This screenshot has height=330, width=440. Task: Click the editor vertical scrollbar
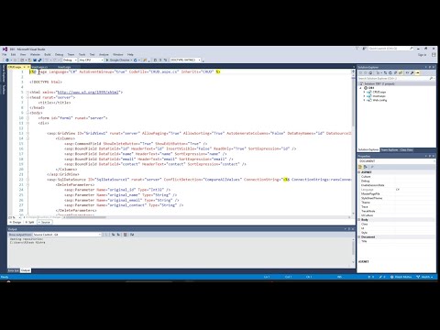click(353, 142)
